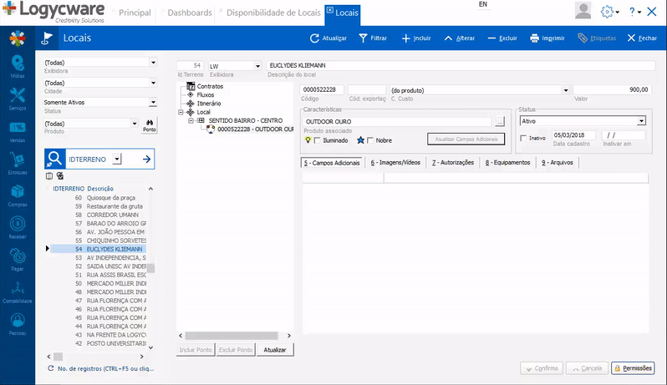Check the Nobre checkbox
Viewport: 667px width, 385px height.
click(x=370, y=140)
